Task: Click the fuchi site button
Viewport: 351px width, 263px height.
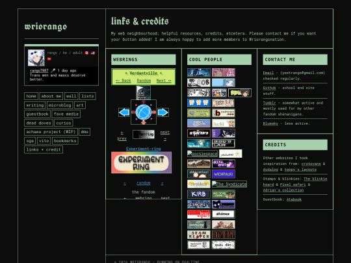Action: click(224, 123)
